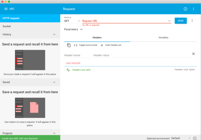Switch to the Headers tab

97,38
